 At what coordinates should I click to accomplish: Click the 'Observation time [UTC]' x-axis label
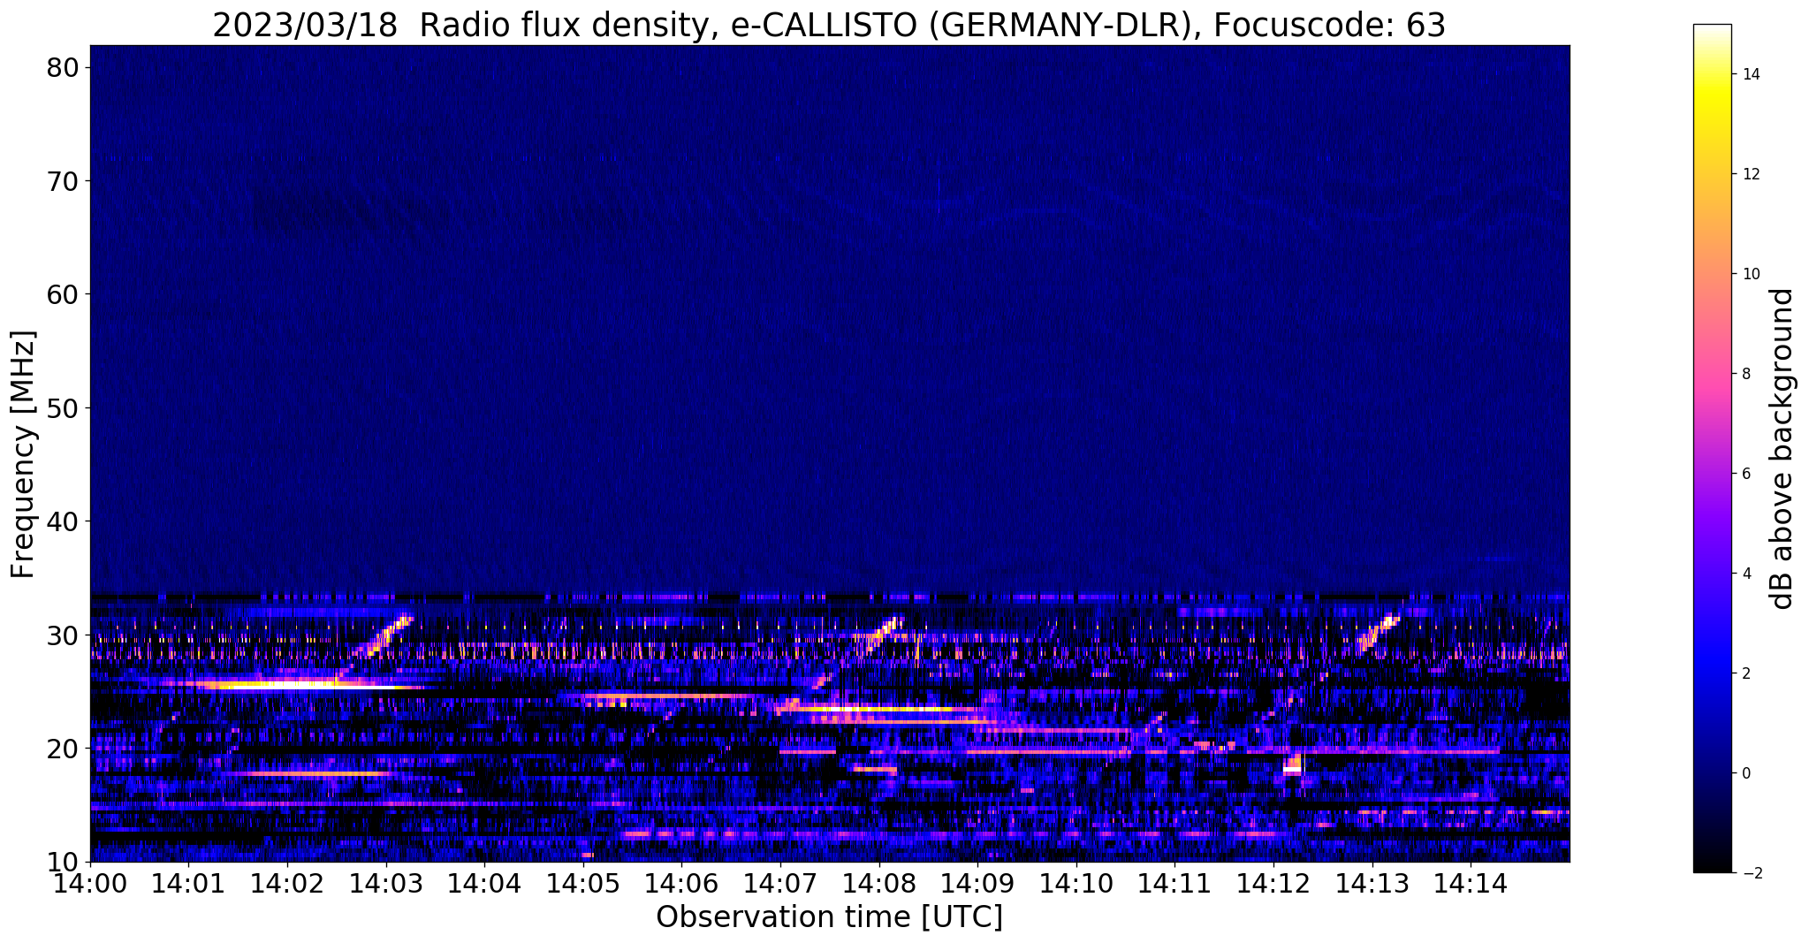[x=829, y=916]
